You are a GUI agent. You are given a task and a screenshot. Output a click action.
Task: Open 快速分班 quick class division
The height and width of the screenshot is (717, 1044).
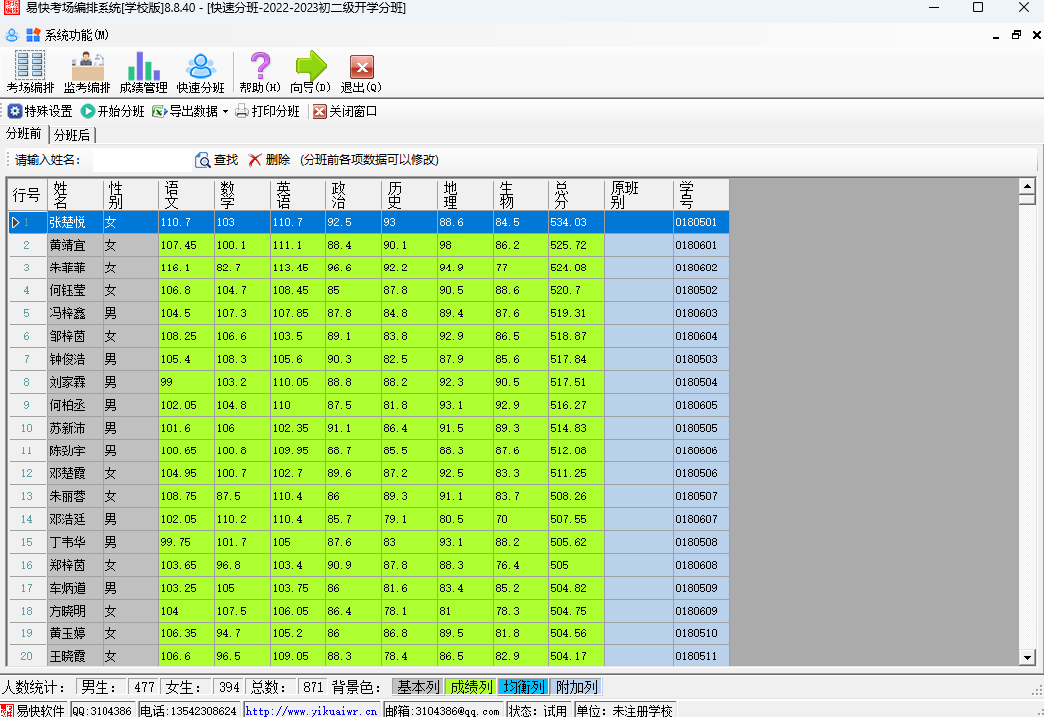[200, 73]
